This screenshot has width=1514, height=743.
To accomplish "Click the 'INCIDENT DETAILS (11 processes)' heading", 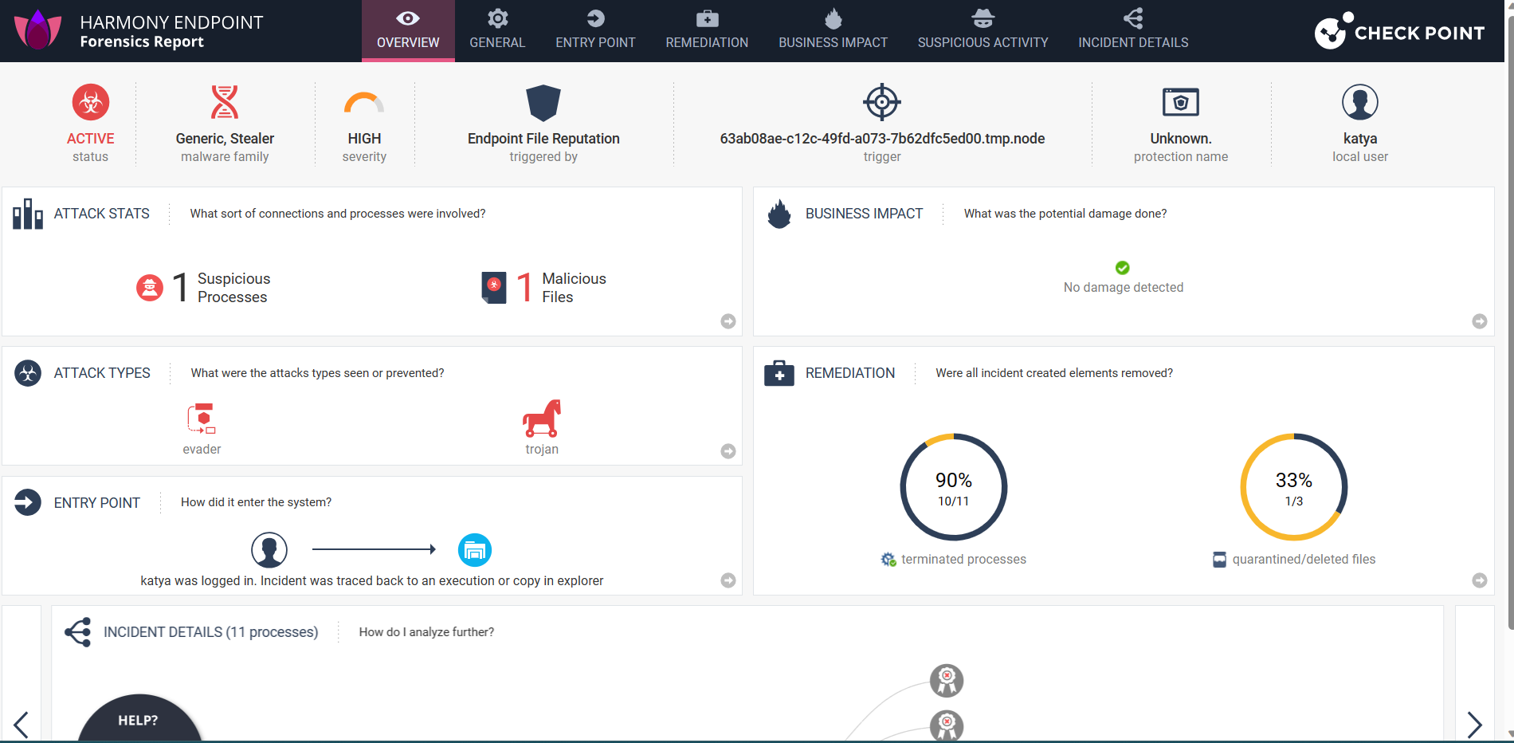I will coord(211,632).
